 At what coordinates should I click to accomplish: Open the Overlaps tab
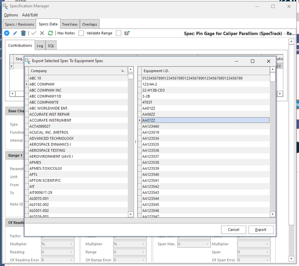click(90, 24)
